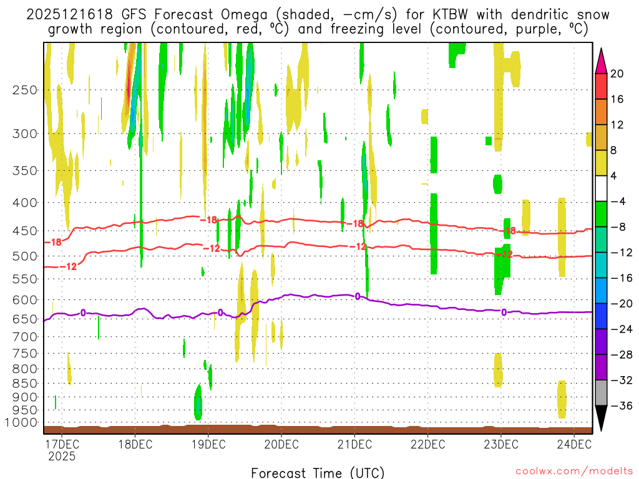Image resolution: width=639 pixels, height=479 pixels.
Task: Click the purple 0 freezing label near 21DEC
Action: (x=358, y=296)
